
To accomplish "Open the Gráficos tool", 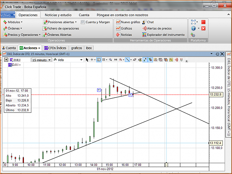I will point(124,28).
